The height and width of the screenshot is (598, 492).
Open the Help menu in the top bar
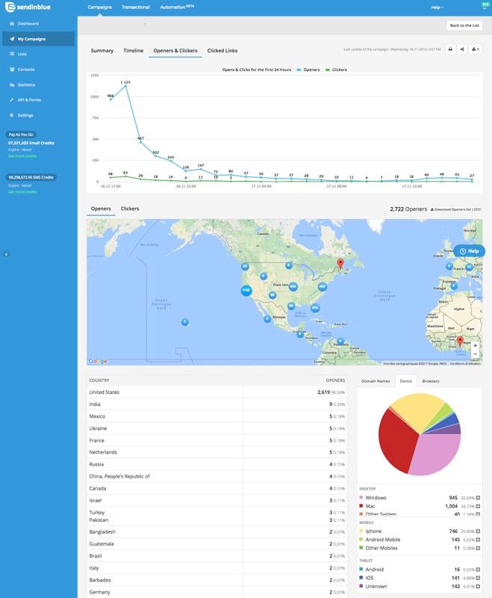coord(436,7)
